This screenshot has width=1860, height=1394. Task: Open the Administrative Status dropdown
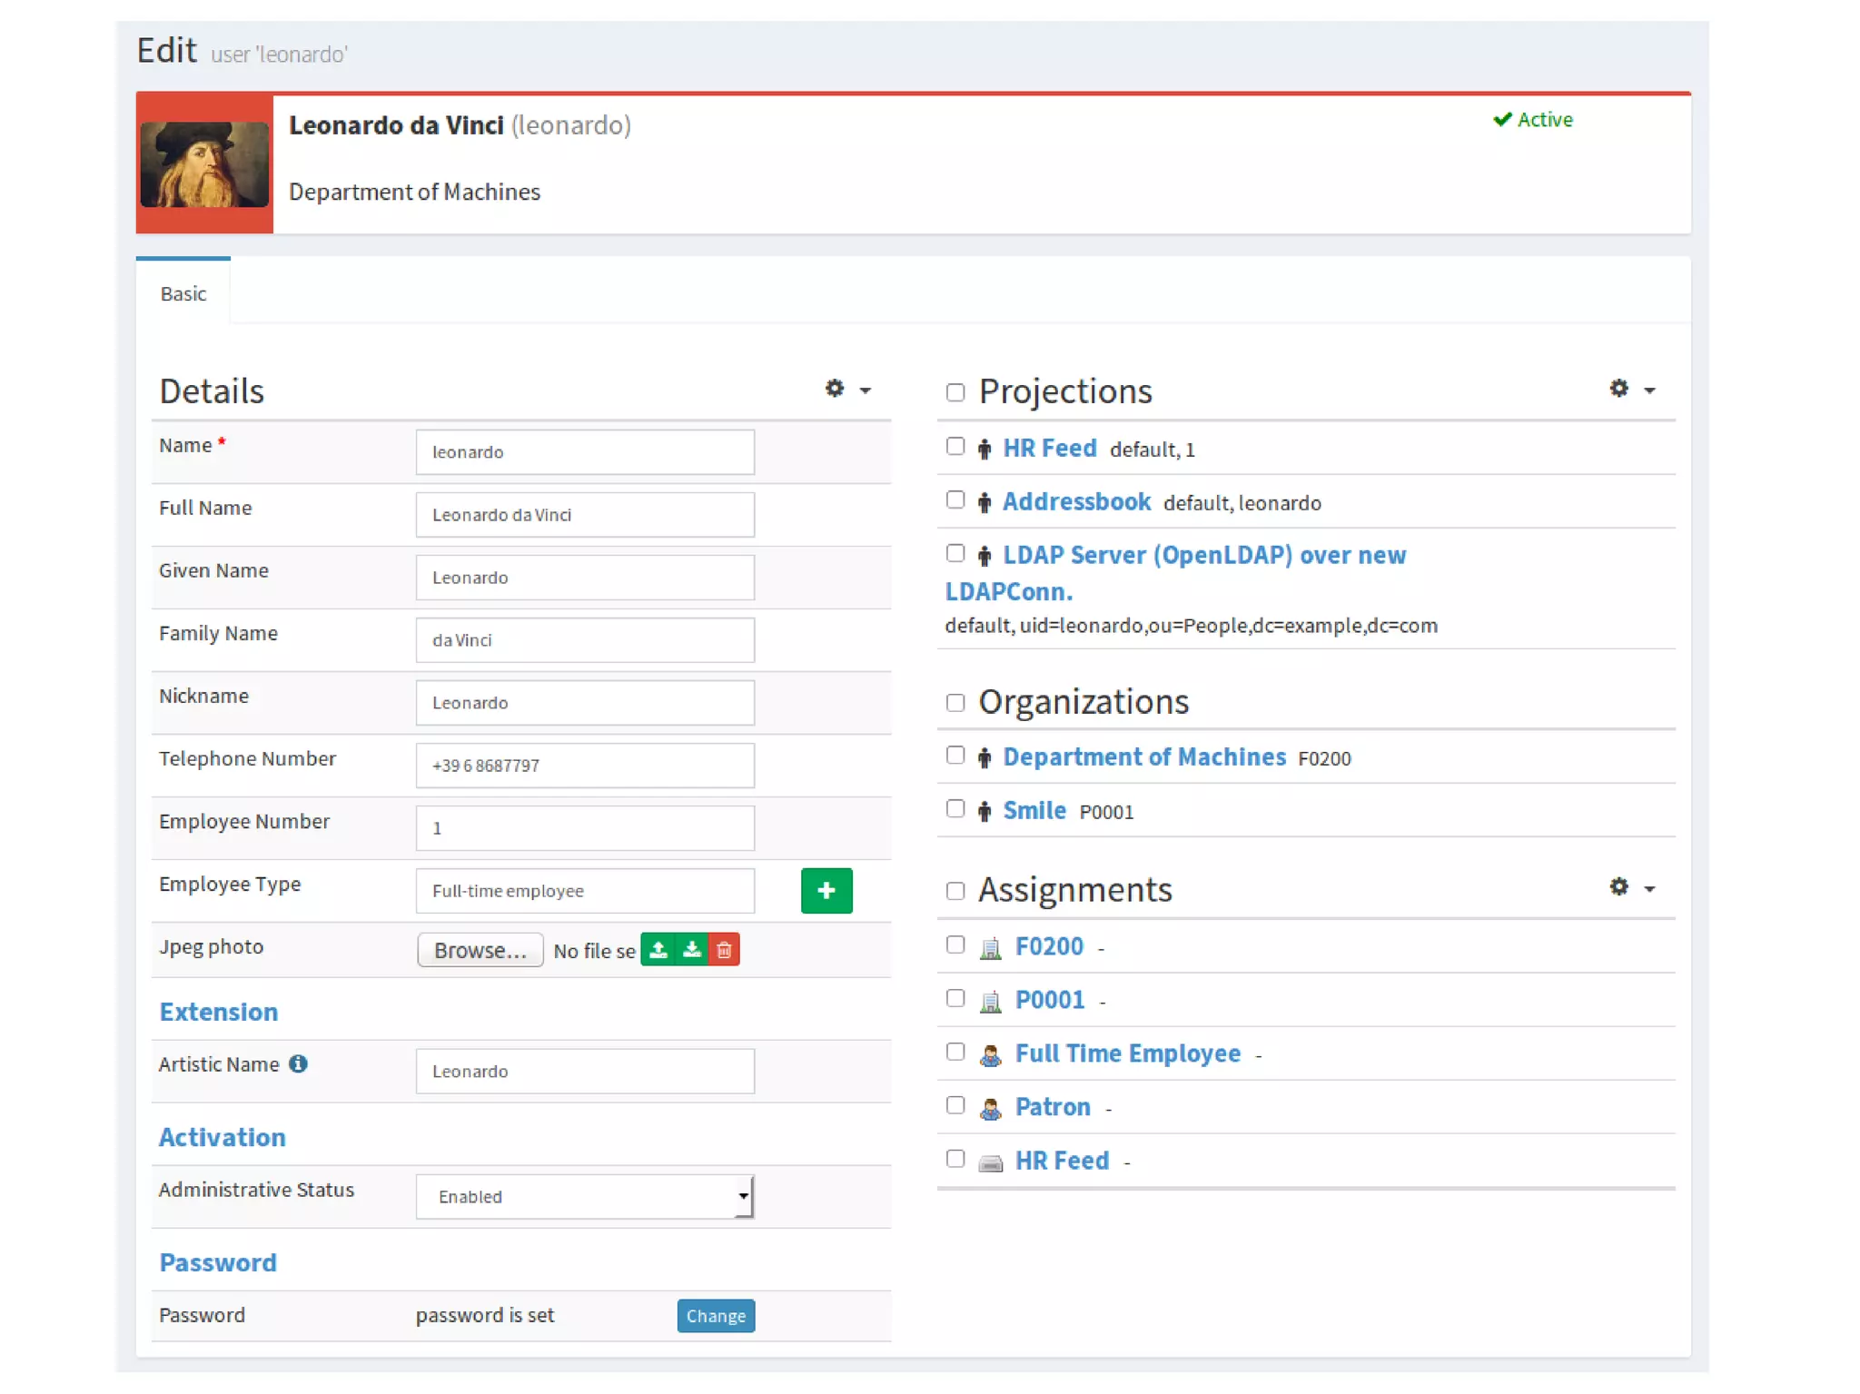click(585, 1196)
